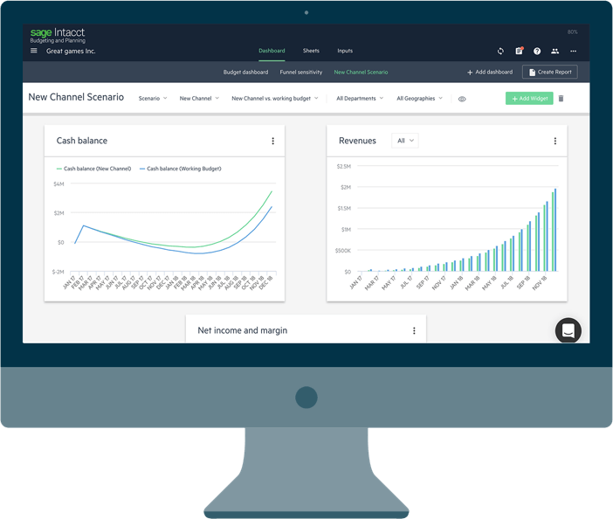This screenshot has height=519, width=613.
Task: Open the Revenues All filter dropdown
Action: click(404, 141)
